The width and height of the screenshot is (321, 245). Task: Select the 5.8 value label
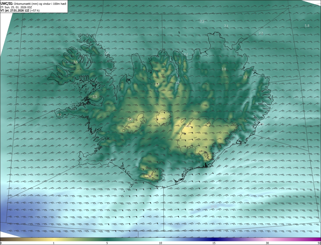[307, 26]
